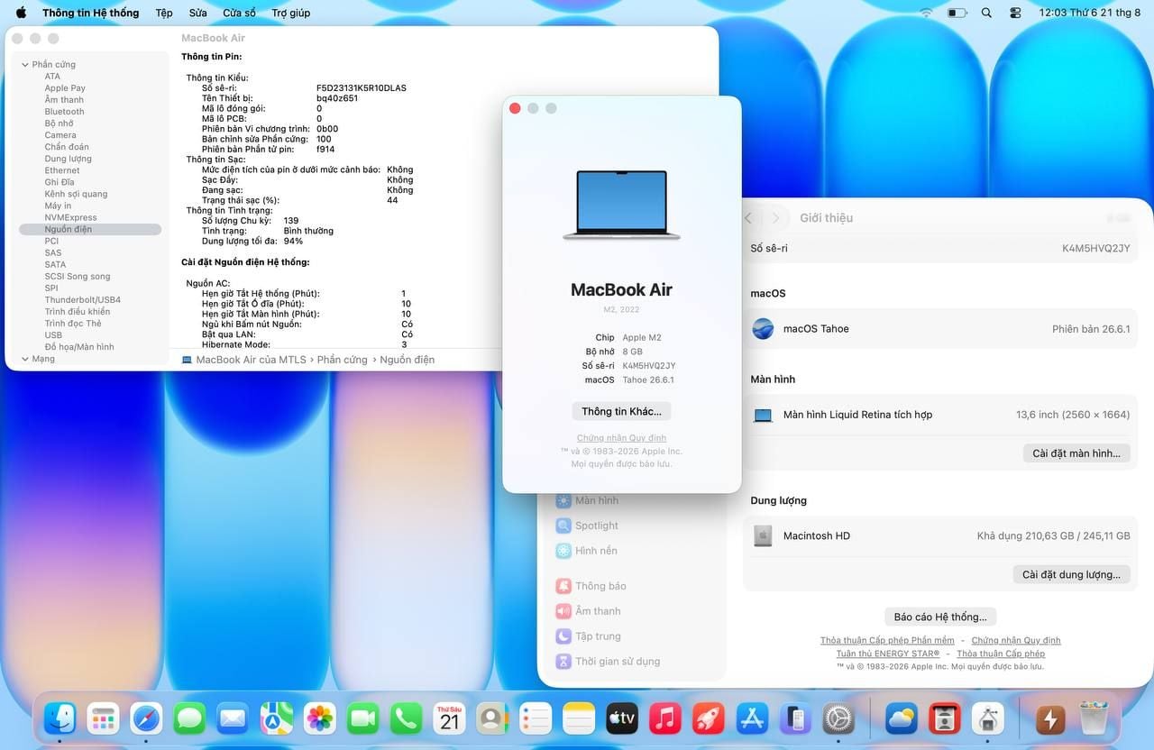The height and width of the screenshot is (750, 1154).
Task: Click the Cài đặt màn hình button
Action: pyautogui.click(x=1076, y=453)
